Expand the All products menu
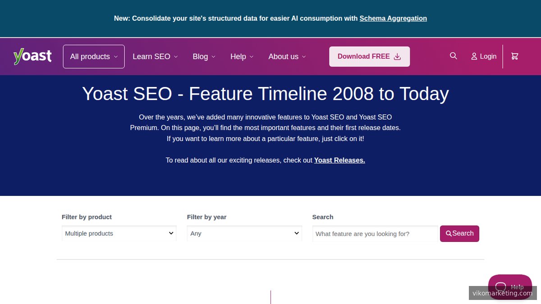 (93, 56)
